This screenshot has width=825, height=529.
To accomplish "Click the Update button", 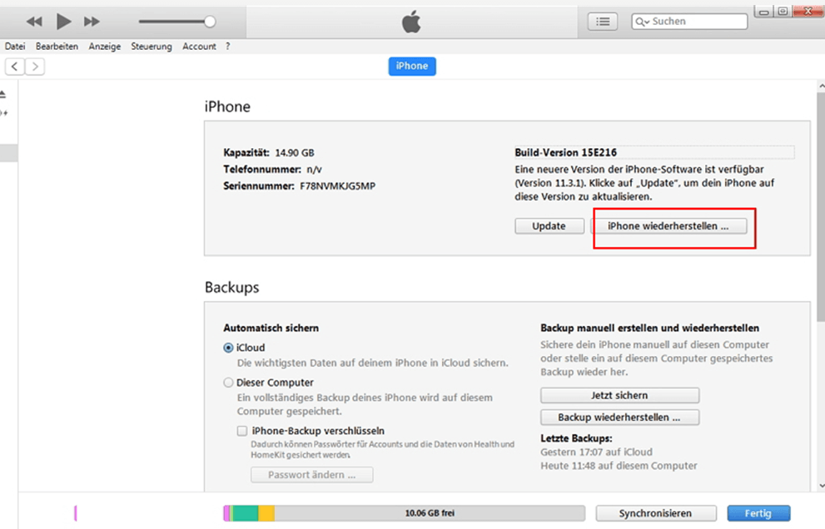I will click(549, 226).
